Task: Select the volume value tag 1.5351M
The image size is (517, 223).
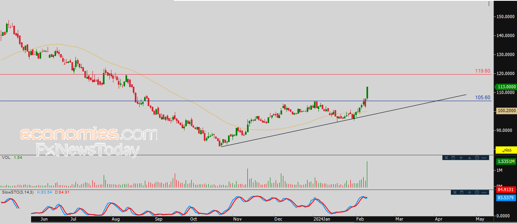Action: click(506, 161)
